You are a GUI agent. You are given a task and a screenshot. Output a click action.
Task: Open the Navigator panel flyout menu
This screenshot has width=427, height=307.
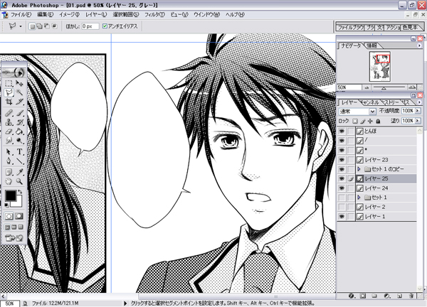[x=419, y=45]
